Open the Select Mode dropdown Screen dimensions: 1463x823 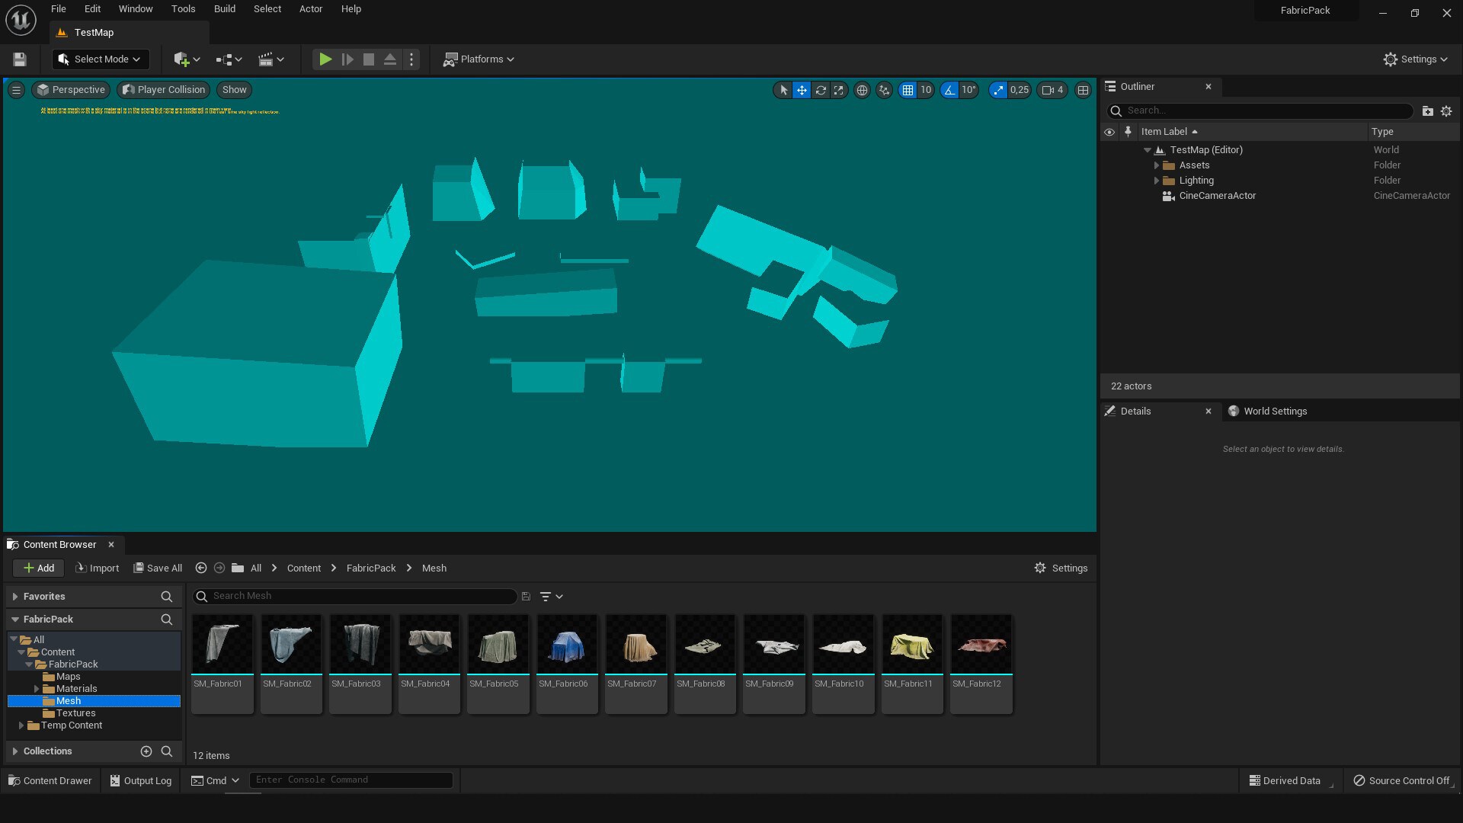point(100,59)
